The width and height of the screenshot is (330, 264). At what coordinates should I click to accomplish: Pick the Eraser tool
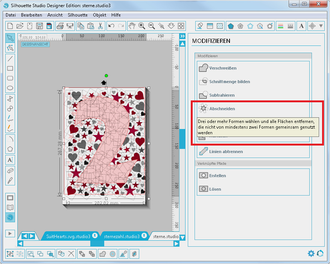(x=10, y=170)
